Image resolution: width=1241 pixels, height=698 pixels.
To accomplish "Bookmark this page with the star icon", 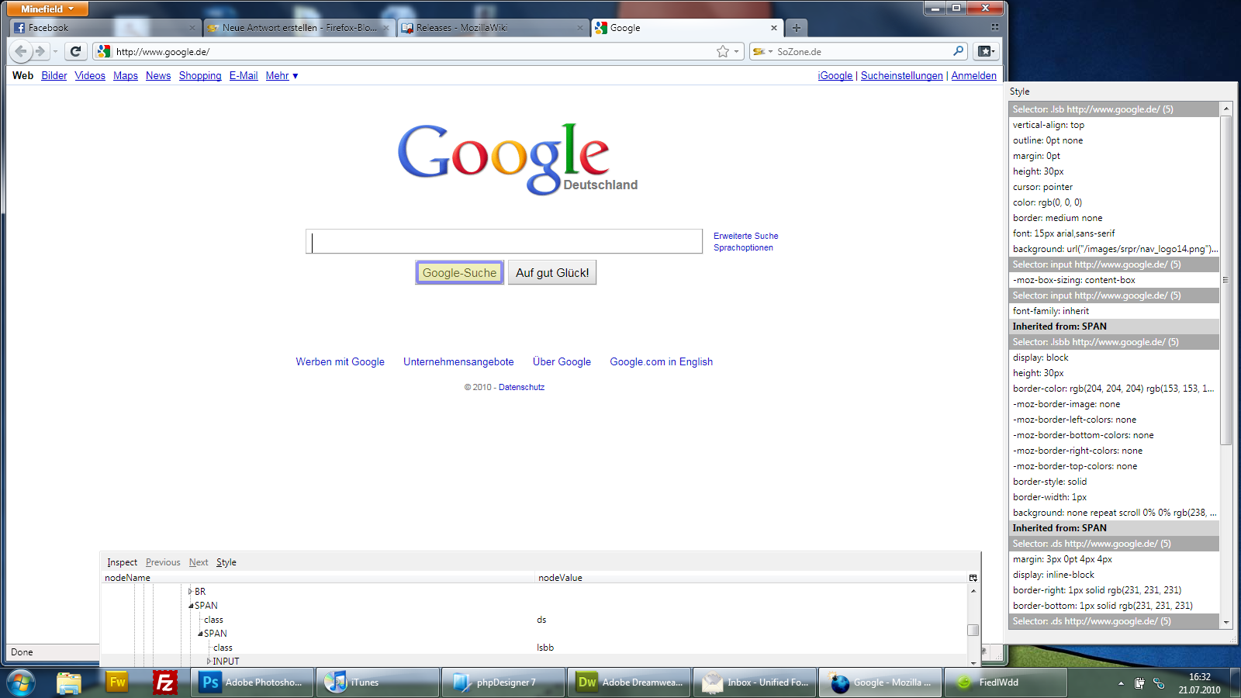I will (x=723, y=51).
